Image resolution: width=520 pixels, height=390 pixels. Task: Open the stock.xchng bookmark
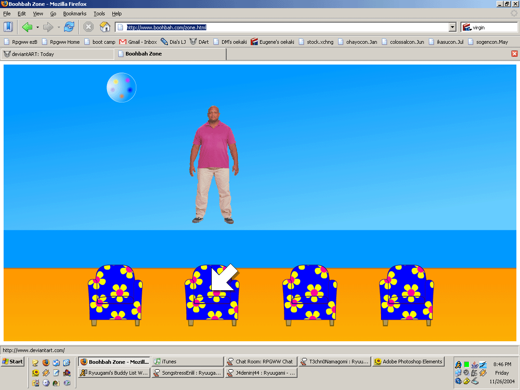pyautogui.click(x=316, y=42)
